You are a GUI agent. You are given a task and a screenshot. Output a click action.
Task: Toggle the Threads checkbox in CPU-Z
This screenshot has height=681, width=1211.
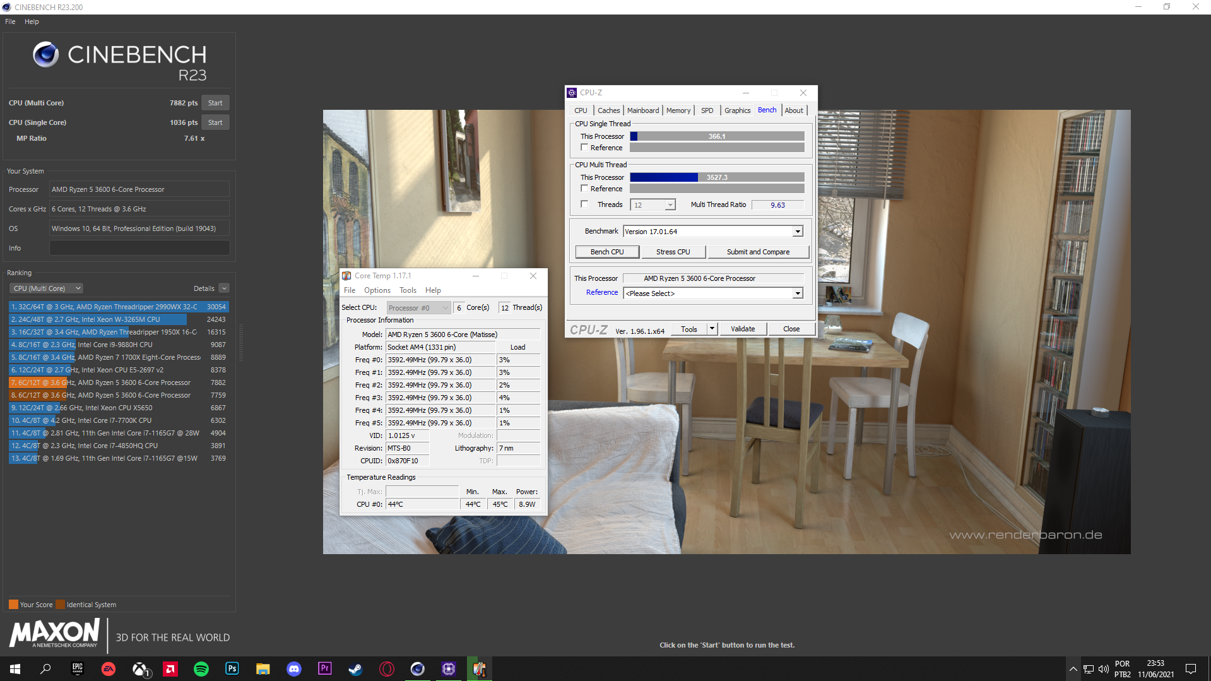[584, 204]
